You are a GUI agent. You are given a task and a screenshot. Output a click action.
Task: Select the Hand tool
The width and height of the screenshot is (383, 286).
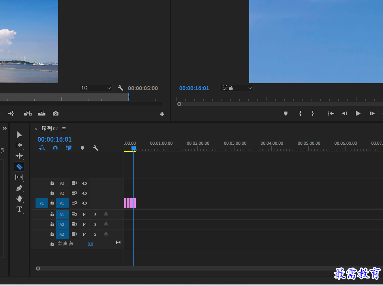pyautogui.click(x=19, y=199)
